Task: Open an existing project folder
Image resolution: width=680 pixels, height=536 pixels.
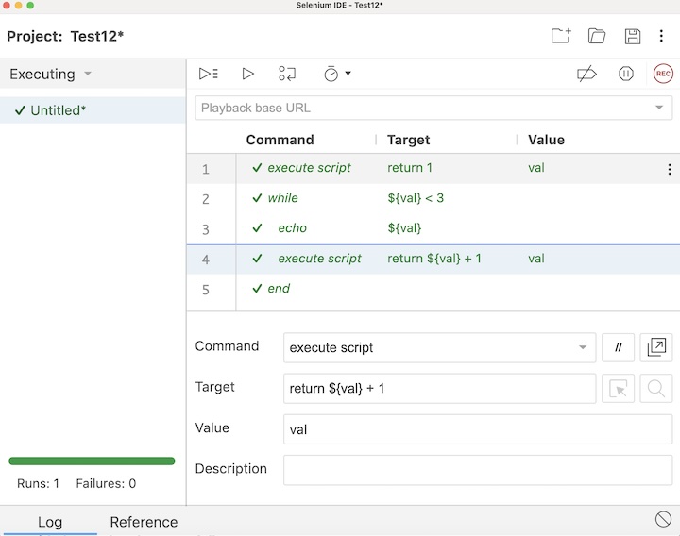Action: (x=597, y=36)
